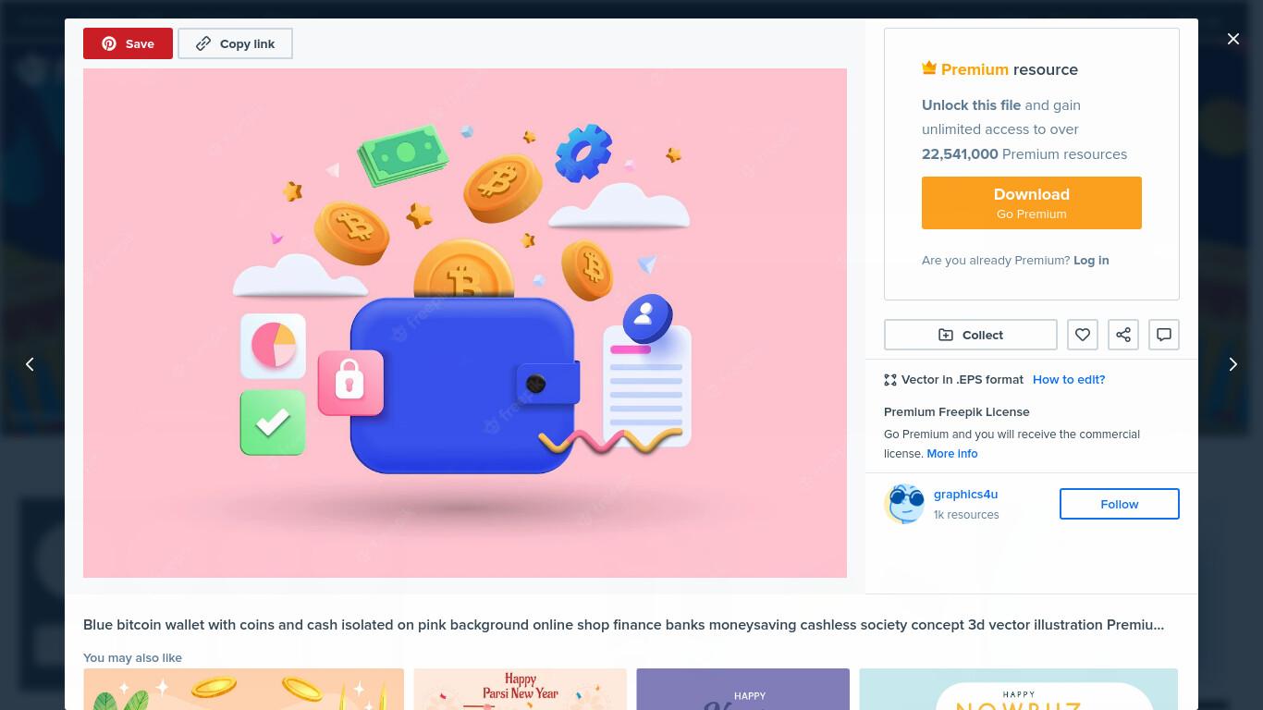
Task: Click the orange Download Go Premium button
Action: pyautogui.click(x=1031, y=202)
